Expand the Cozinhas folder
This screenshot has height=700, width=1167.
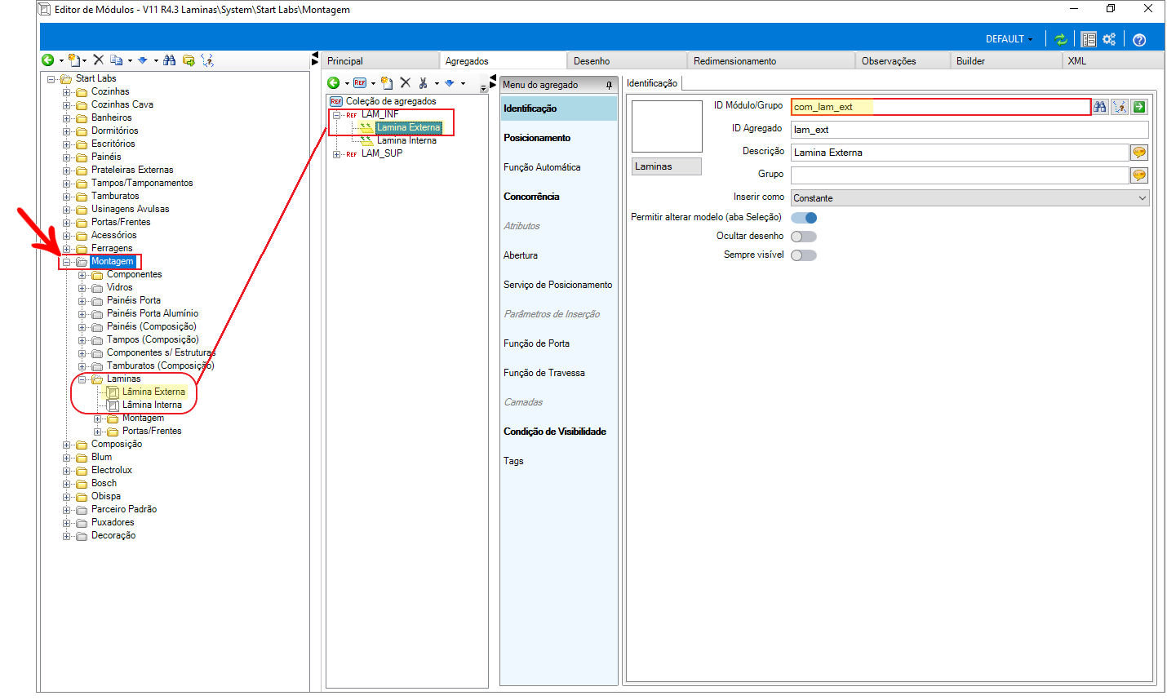66,92
